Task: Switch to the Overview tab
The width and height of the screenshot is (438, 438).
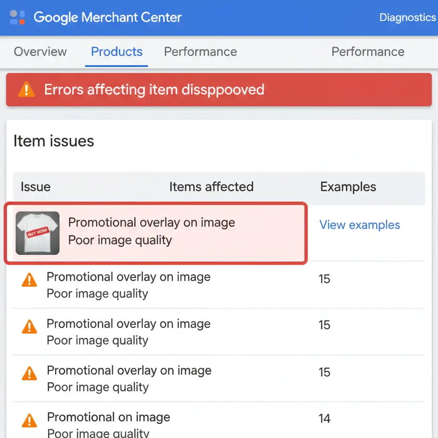Action: (x=40, y=52)
